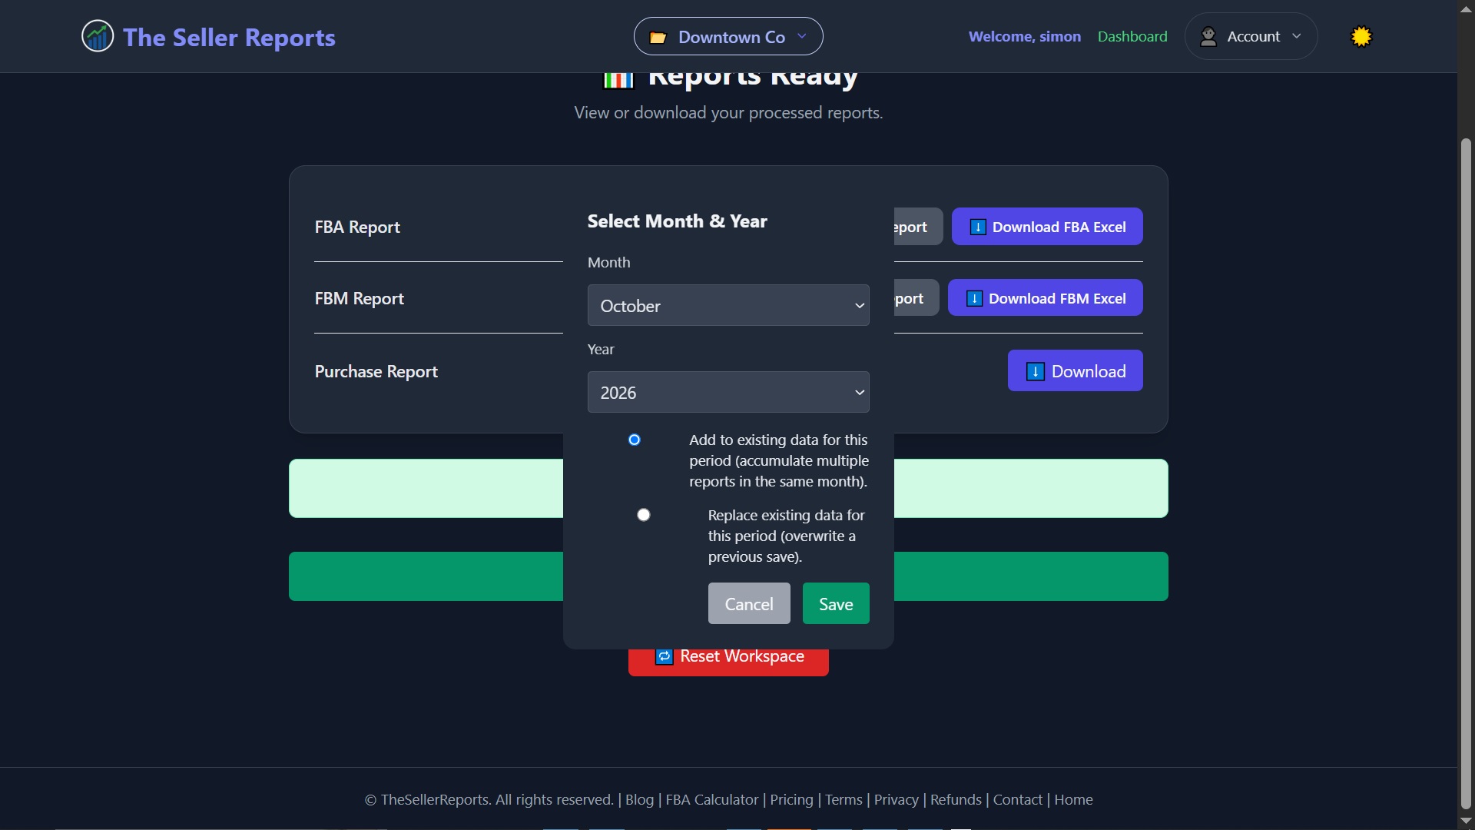
Task: Click the Purchase Report Download button
Action: coord(1076,370)
